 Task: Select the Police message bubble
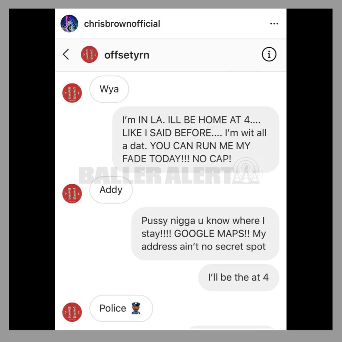pos(121,308)
